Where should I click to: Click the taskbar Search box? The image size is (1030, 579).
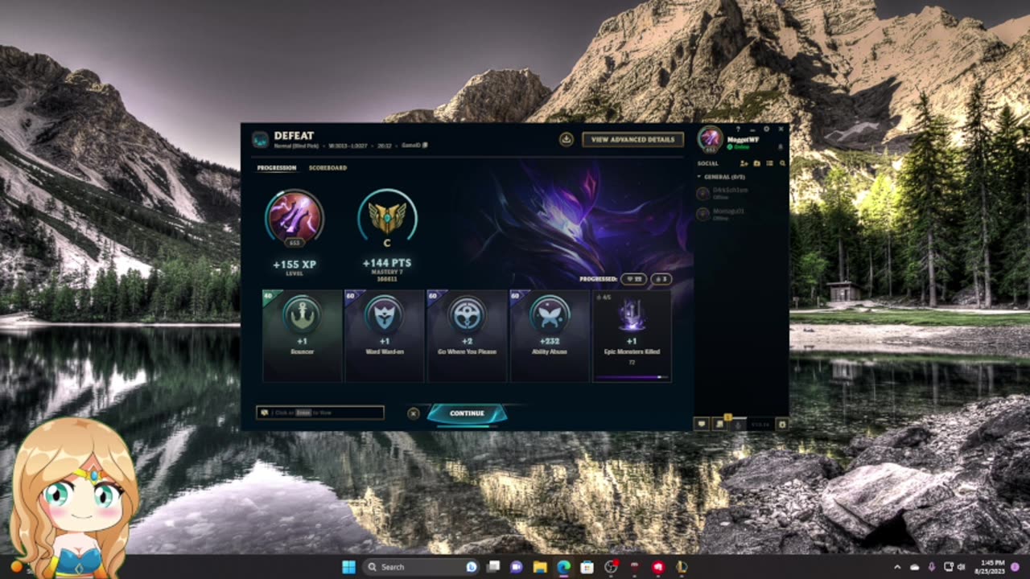coord(421,567)
